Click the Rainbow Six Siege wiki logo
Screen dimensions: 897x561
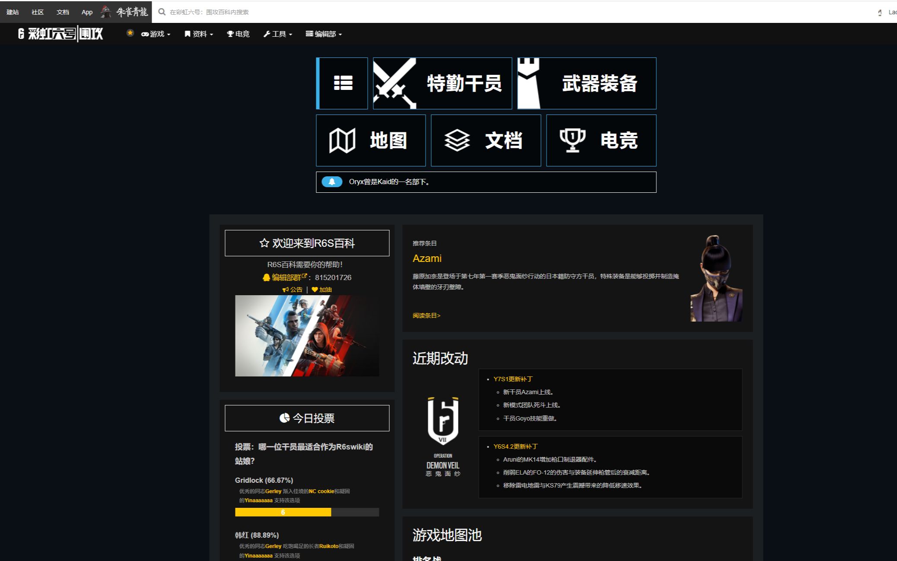(60, 34)
